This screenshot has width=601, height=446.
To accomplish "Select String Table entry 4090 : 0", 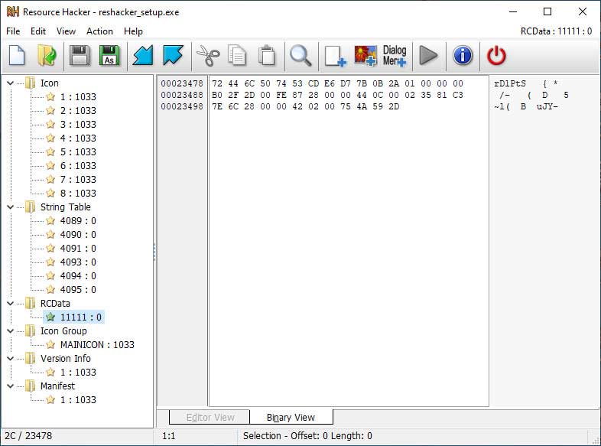I will (x=78, y=235).
